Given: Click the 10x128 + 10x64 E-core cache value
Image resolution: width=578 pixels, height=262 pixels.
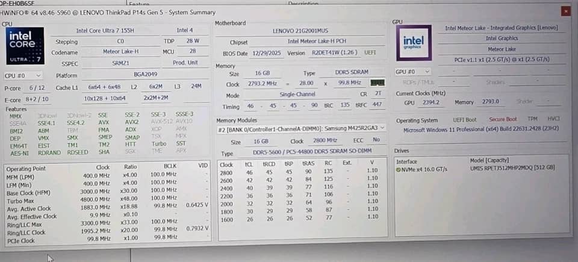Looking at the screenshot, I should point(104,99).
